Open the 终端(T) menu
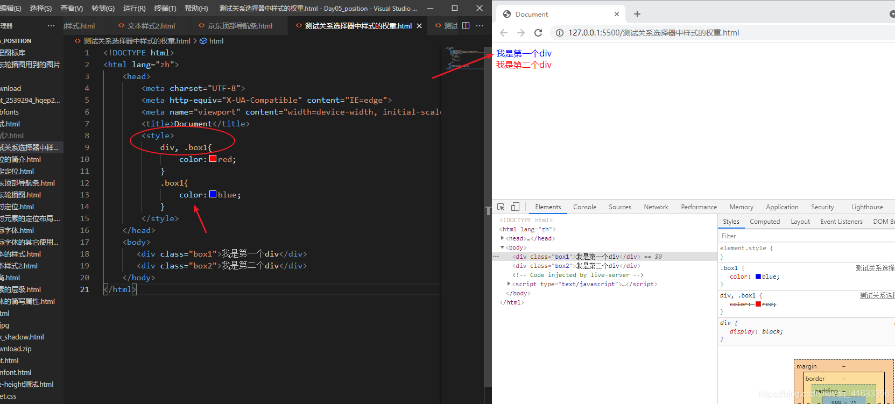 (x=165, y=8)
